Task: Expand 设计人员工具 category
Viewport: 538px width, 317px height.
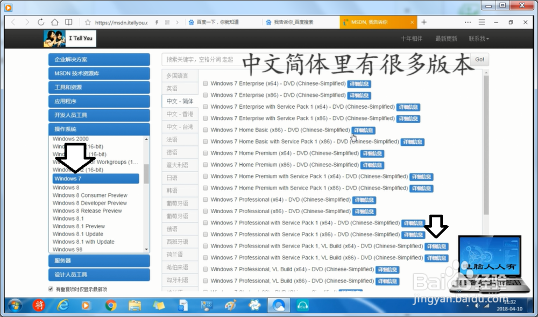Action: pyautogui.click(x=99, y=274)
